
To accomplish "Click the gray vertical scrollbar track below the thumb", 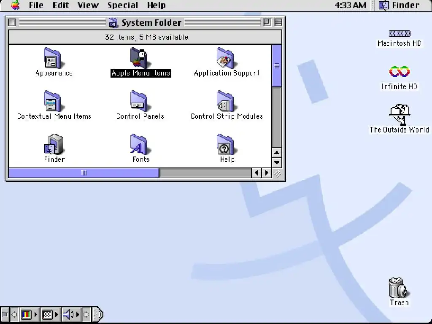I will (277, 117).
